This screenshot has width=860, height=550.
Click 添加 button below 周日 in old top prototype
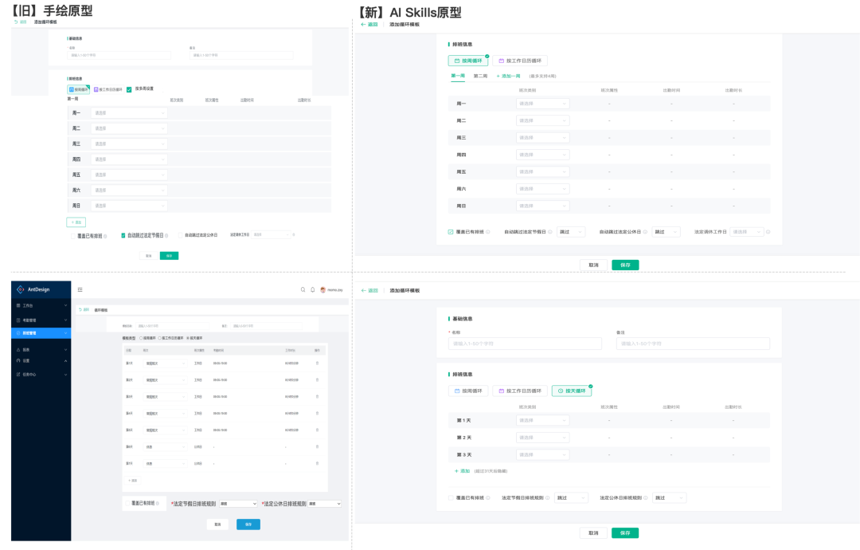(76, 222)
